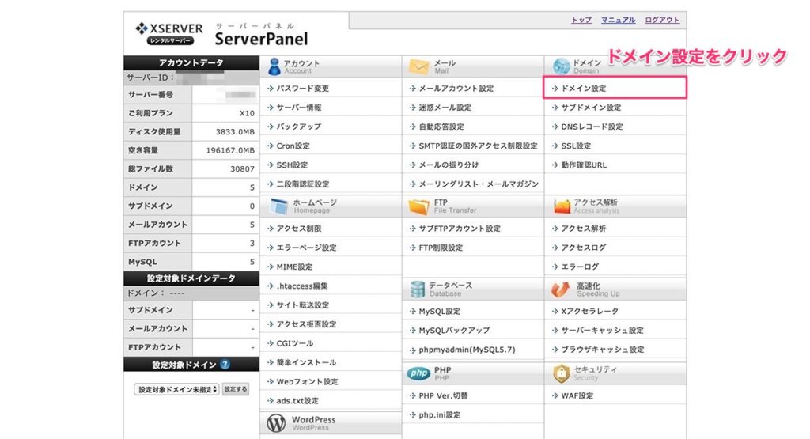Click the Account section person icon
This screenshot has width=810, height=439.
click(x=274, y=66)
